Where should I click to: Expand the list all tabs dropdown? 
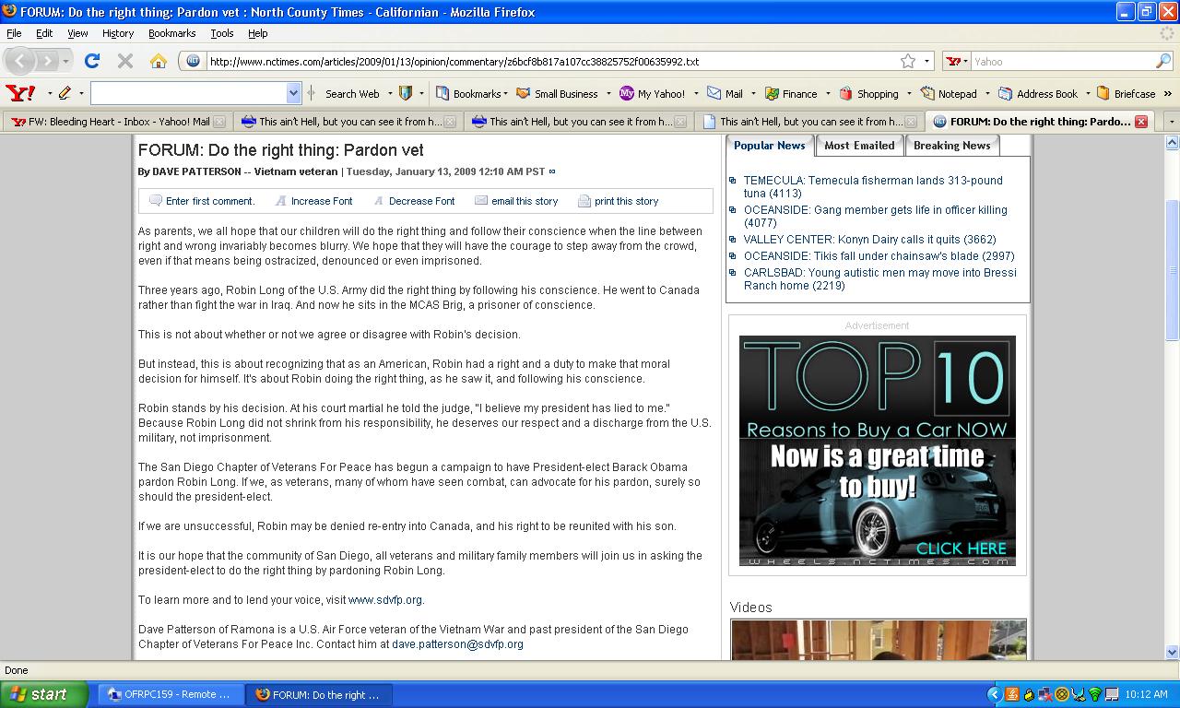tap(1171, 122)
